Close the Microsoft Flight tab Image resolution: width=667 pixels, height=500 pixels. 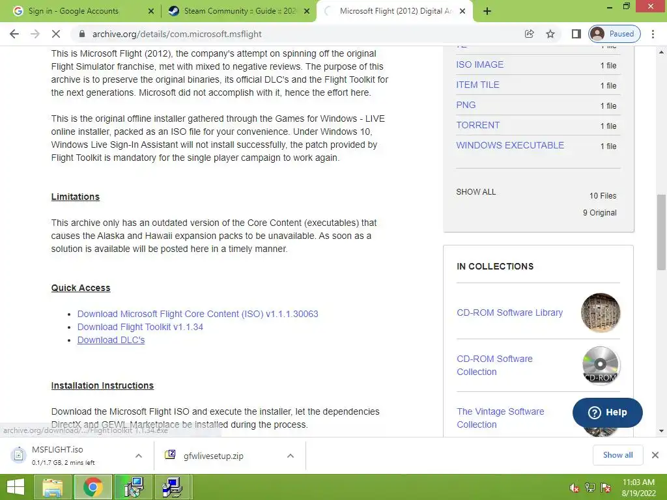click(463, 11)
